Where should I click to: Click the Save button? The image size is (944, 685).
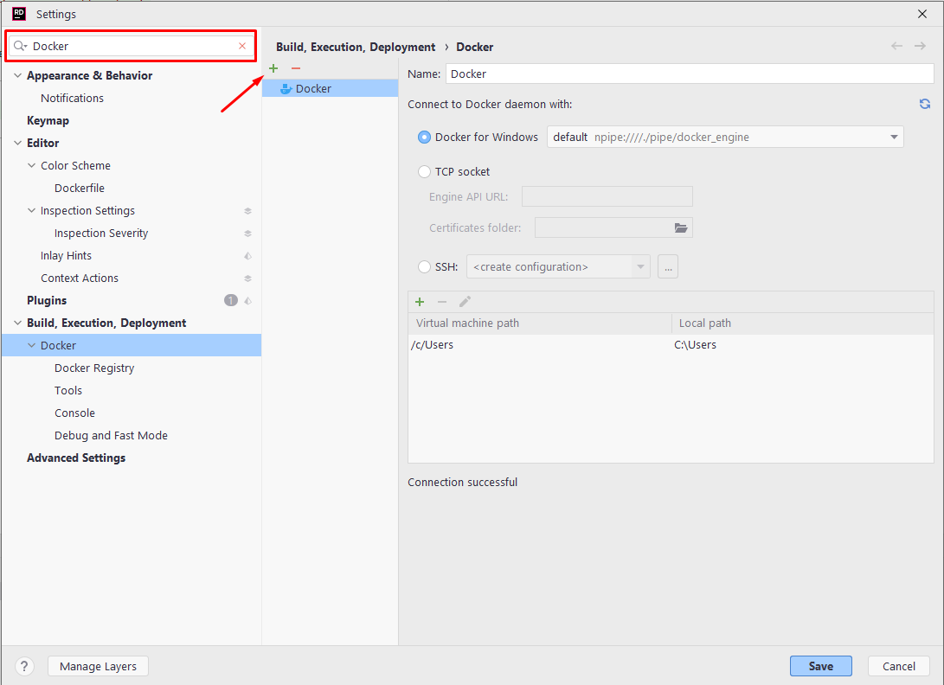point(820,666)
